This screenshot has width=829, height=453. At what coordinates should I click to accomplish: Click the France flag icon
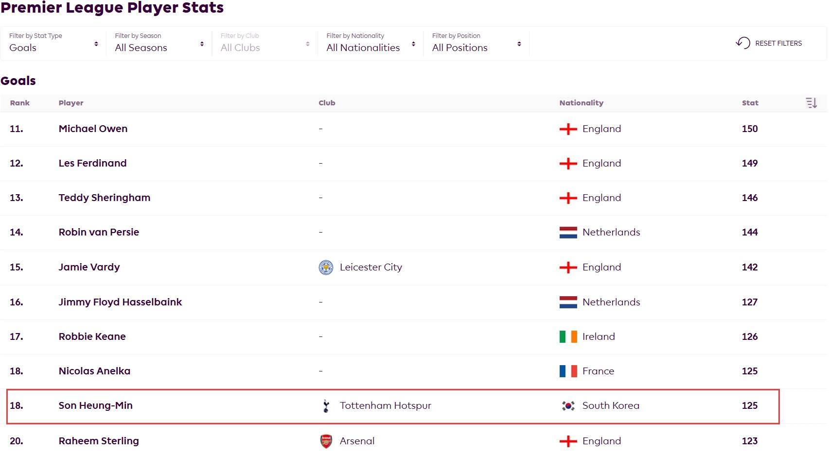(x=568, y=371)
